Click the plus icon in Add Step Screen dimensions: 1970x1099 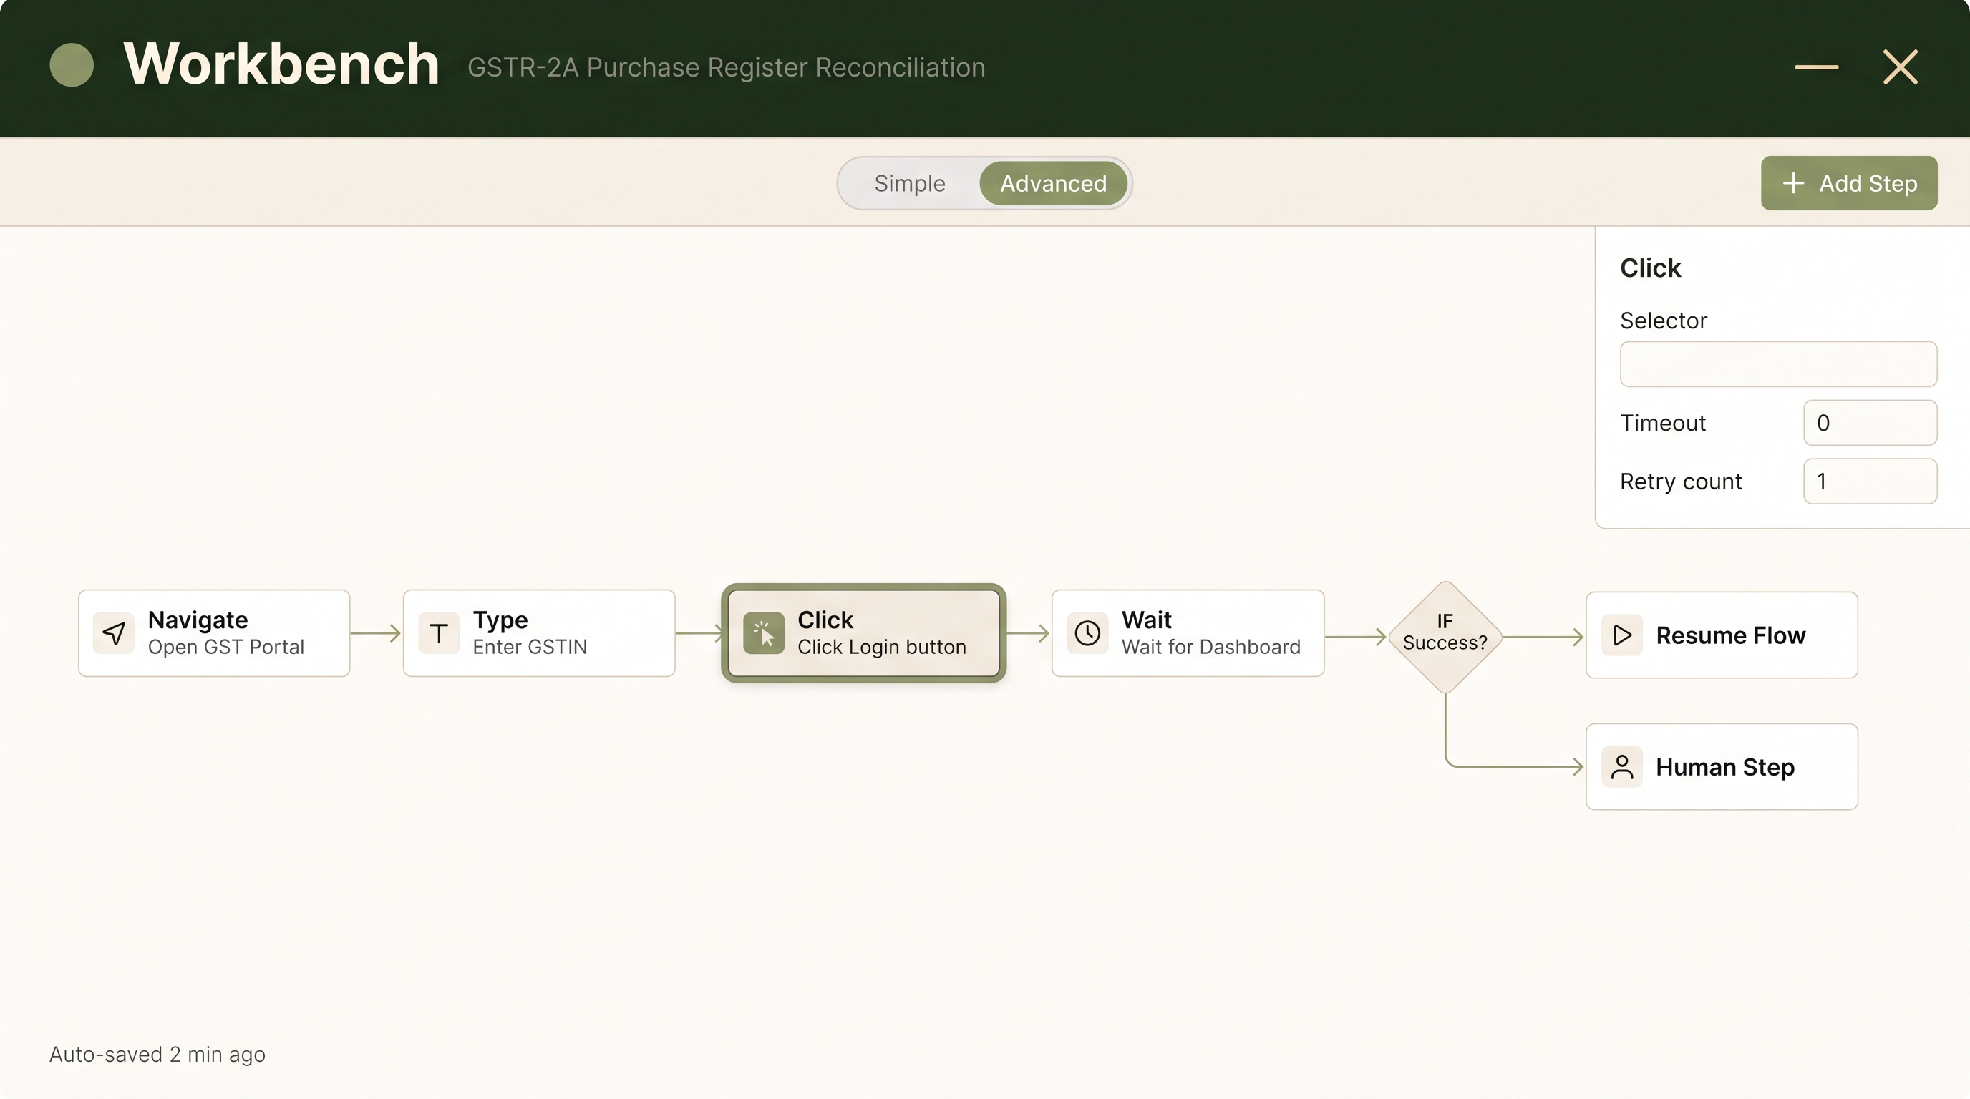(x=1792, y=183)
